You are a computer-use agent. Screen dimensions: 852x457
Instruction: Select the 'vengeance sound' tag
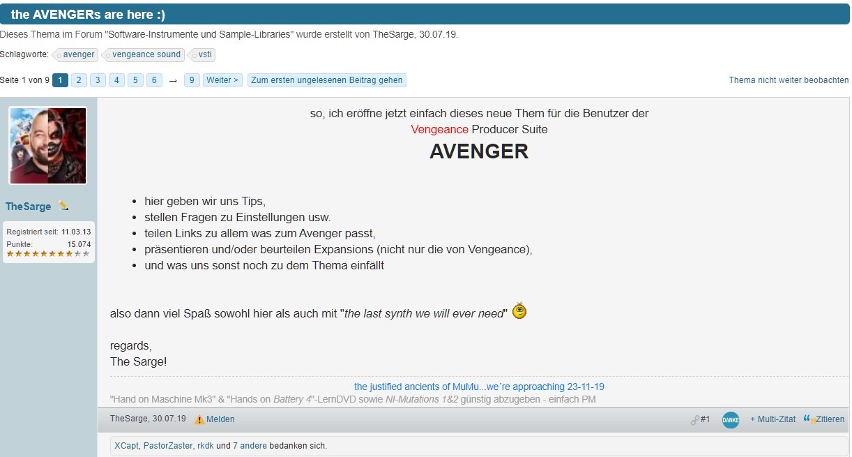[146, 54]
